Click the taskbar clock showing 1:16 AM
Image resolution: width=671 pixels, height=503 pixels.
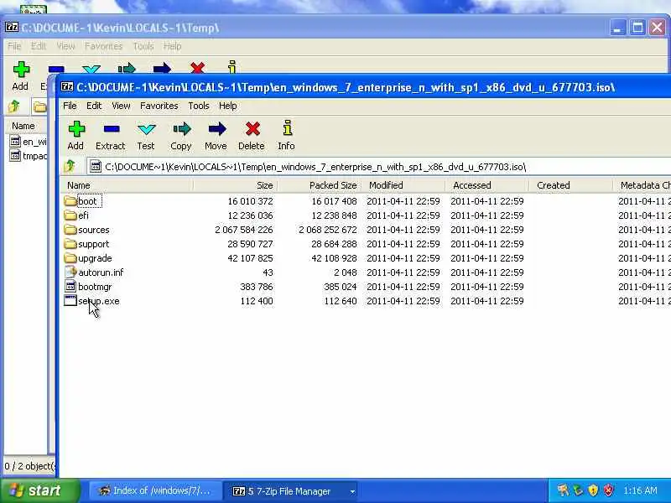(640, 490)
